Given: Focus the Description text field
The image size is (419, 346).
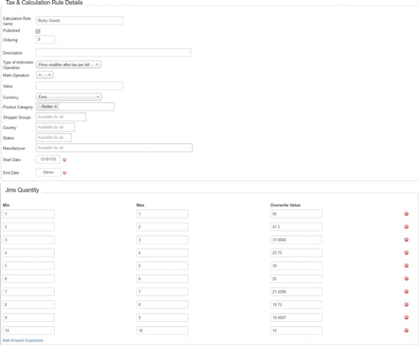Looking at the screenshot, I should (x=113, y=53).
